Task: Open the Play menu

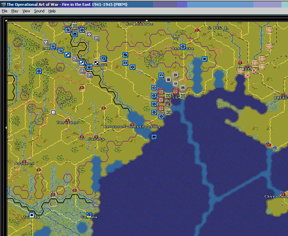Action: 15,11
